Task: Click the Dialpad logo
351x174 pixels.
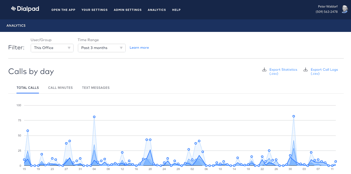Action: pyautogui.click(x=25, y=9)
